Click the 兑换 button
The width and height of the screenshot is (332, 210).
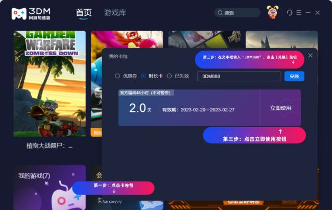point(294,76)
